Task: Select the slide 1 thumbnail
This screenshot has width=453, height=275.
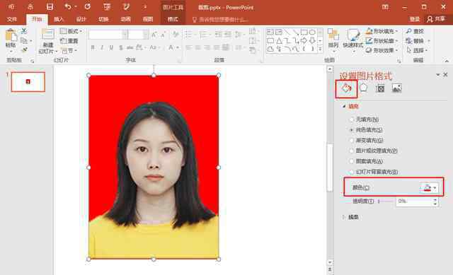Action: click(x=28, y=82)
